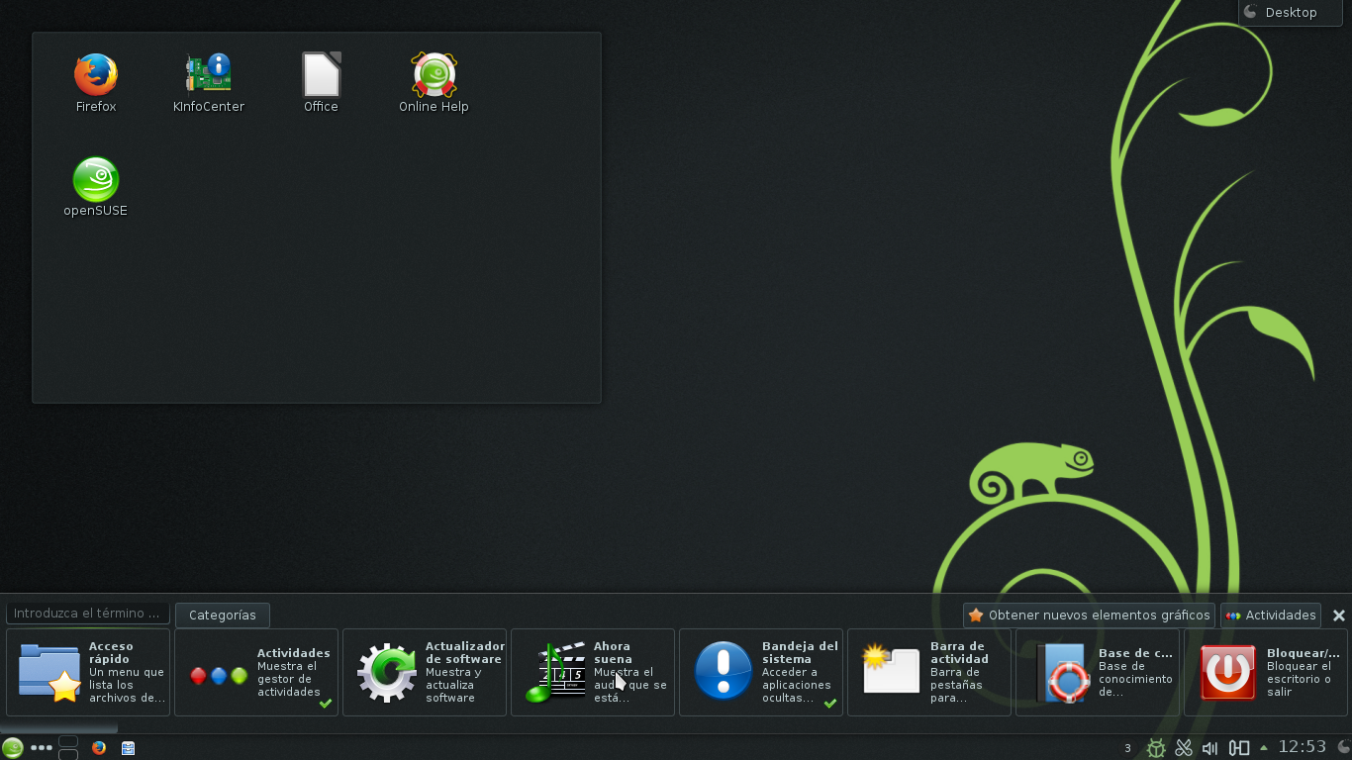
Task: Toggle the checkmark on Bandeja del sistema
Action: point(828,704)
